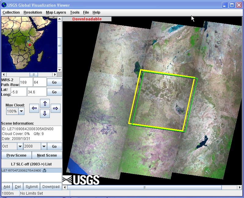Viewport: 244px width, 198px height.
Task: Click the locator map scroll down arrow
Action: click(x=60, y=70)
